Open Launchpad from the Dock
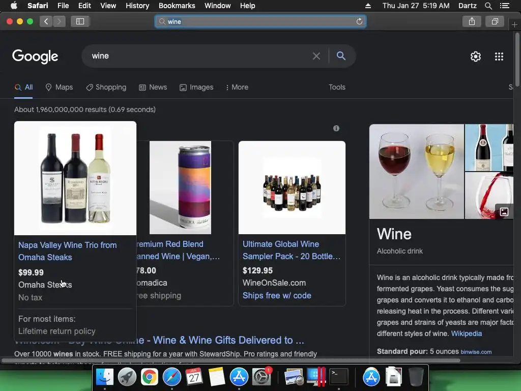The width and height of the screenshot is (521, 391). click(x=127, y=377)
